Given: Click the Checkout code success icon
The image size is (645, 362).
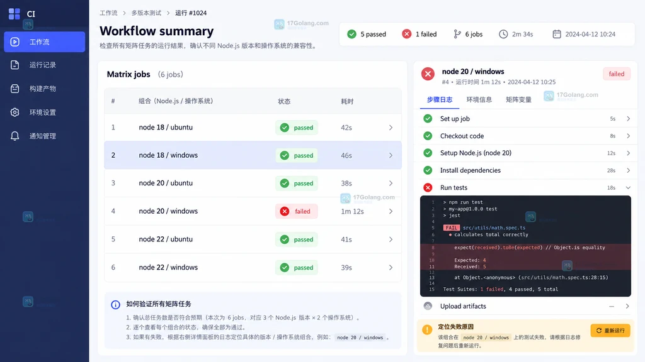Looking at the screenshot, I should 428,136.
